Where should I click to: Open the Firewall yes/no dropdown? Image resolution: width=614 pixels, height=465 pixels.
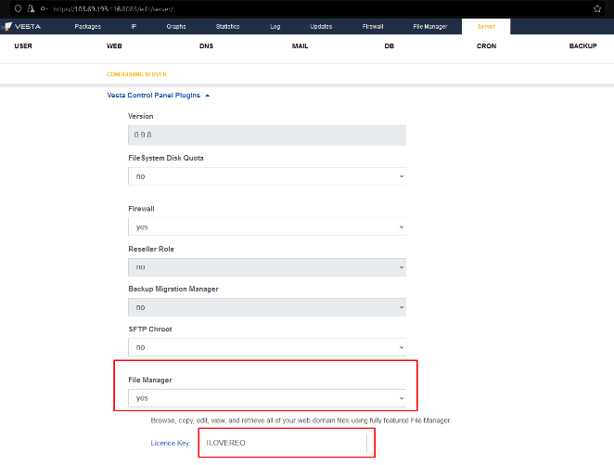[267, 226]
